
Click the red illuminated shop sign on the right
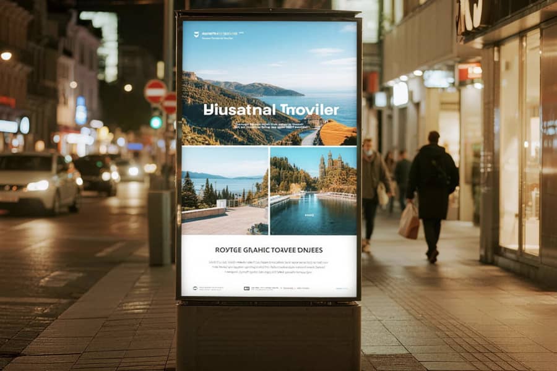(469, 73)
